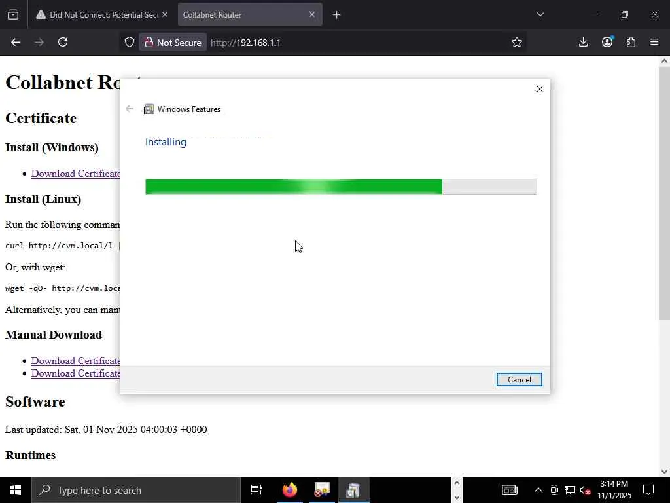
Task: Click Download Certificate link under Install (Windows)
Action: coord(76,173)
